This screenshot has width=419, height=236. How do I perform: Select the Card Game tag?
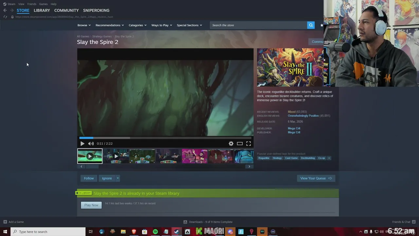coord(291,158)
